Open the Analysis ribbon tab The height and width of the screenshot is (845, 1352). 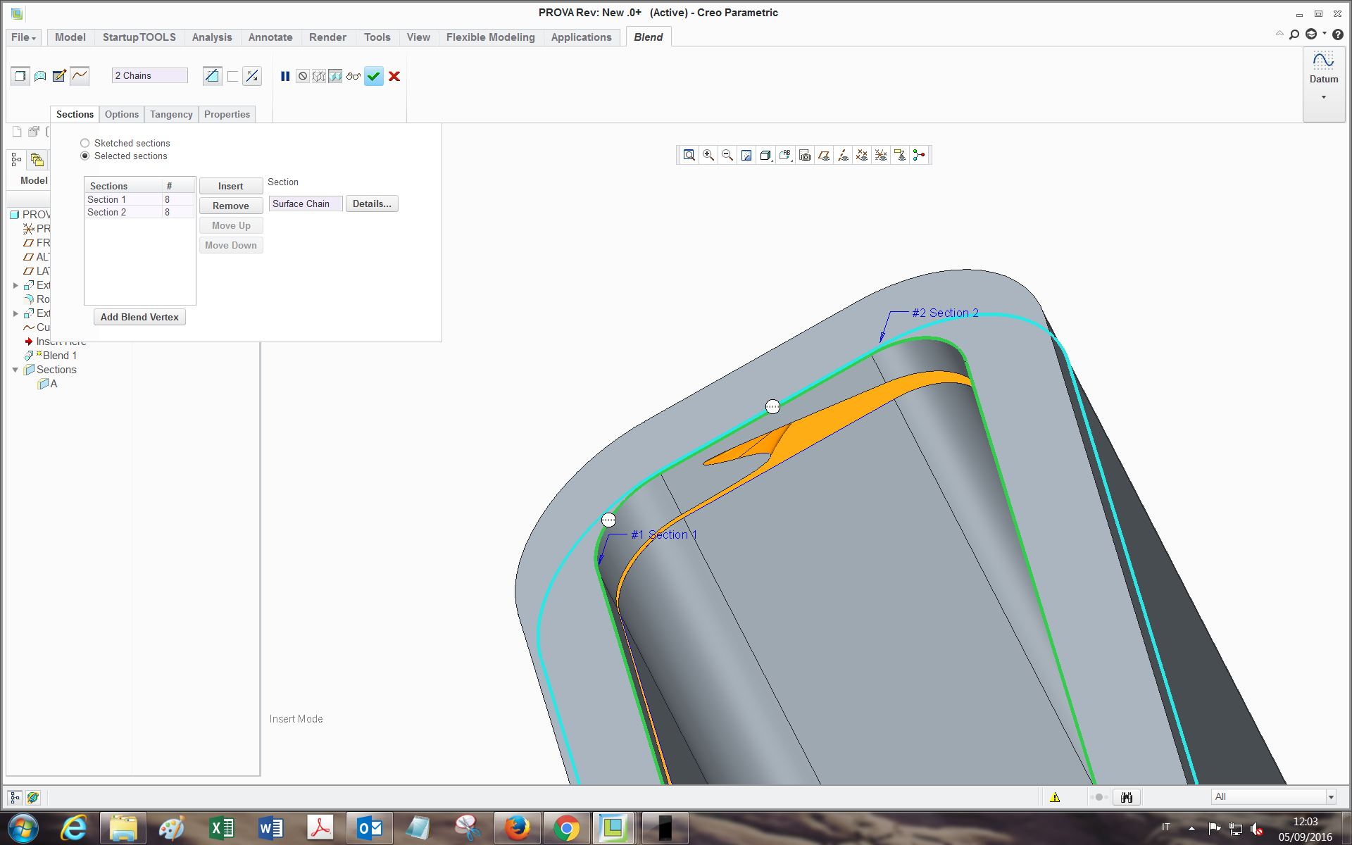coord(212,37)
